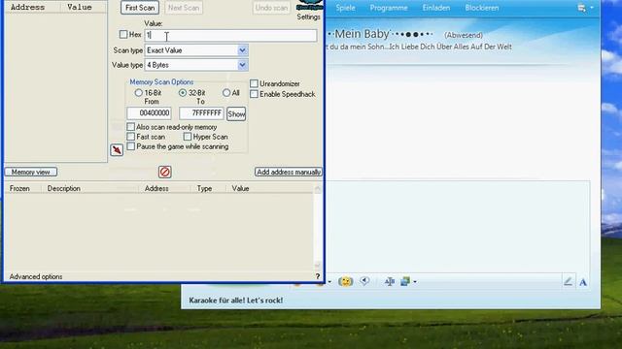Select the 32-Bit radio button
Viewport: 622px width, 349px height.
[x=183, y=93]
